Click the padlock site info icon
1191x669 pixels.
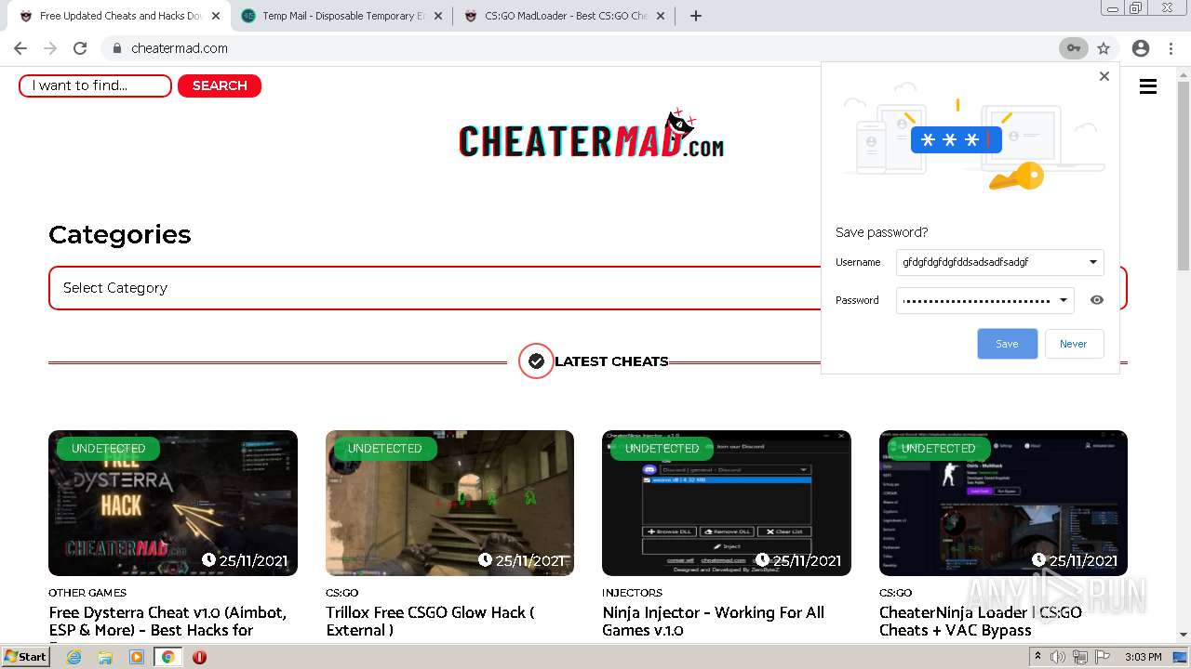117,48
